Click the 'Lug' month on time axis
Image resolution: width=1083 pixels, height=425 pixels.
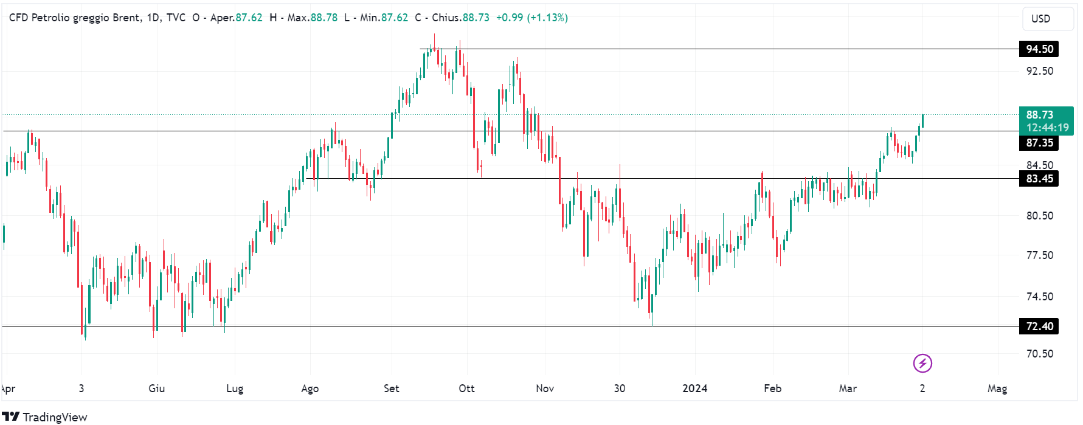(235, 389)
